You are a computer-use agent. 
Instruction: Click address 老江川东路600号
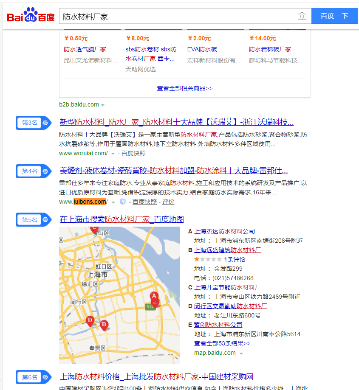pos(237,315)
